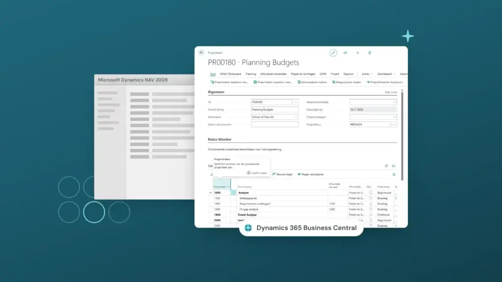Image resolution: width=502 pixels, height=282 pixels.
Task: Open the Verantwoordelijke dropdown
Action: tap(394, 102)
